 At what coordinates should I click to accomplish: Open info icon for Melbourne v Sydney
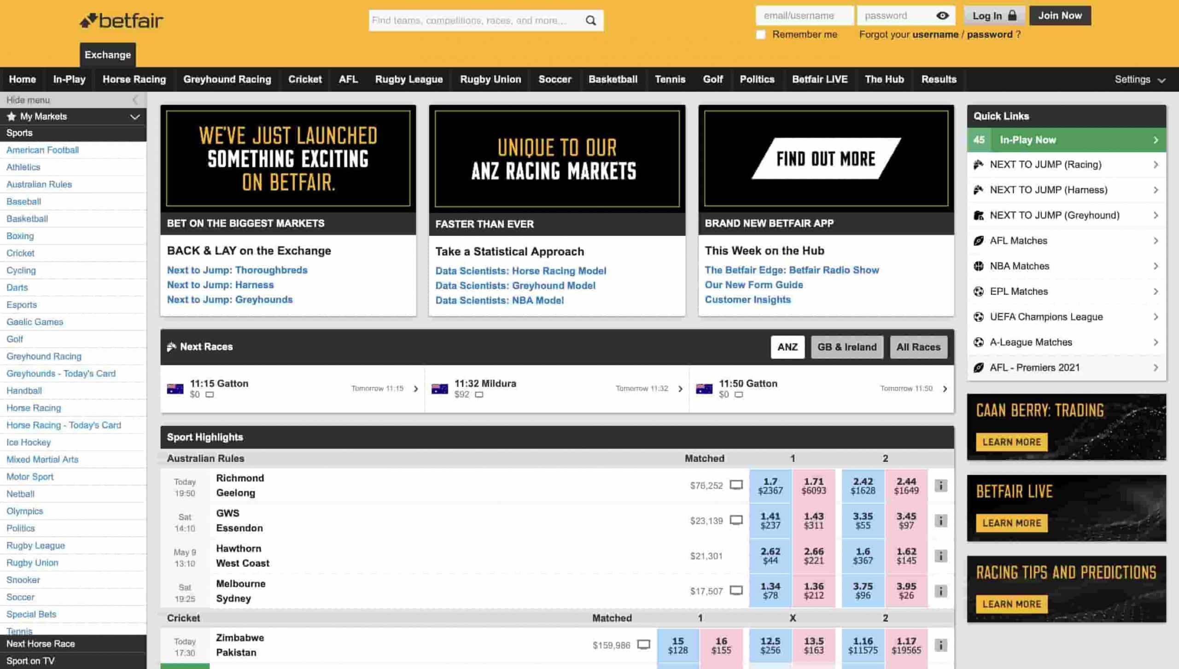941,591
